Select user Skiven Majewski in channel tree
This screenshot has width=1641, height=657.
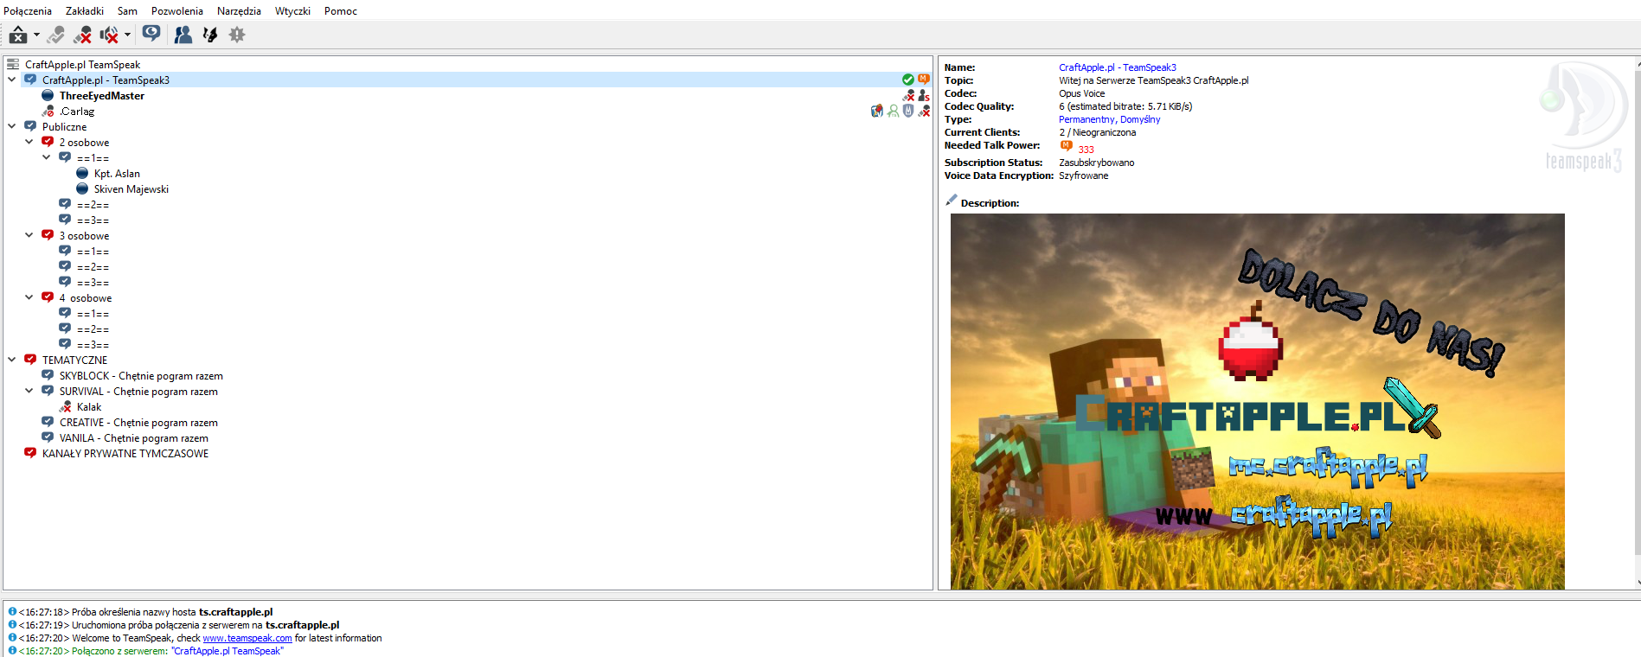point(131,189)
